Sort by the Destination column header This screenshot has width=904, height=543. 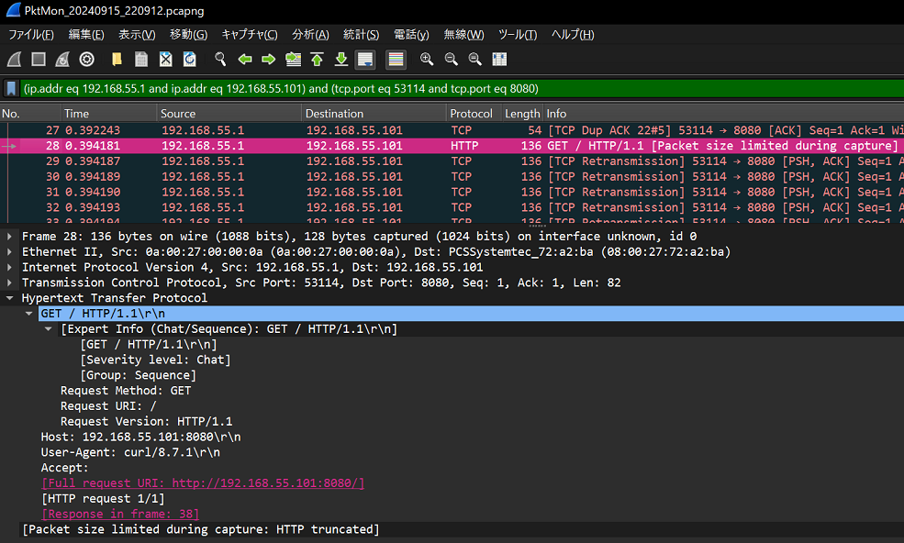tap(374, 114)
